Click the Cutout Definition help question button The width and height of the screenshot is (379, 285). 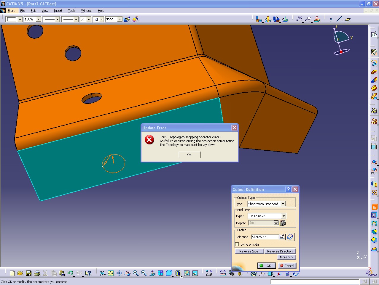[x=288, y=189]
